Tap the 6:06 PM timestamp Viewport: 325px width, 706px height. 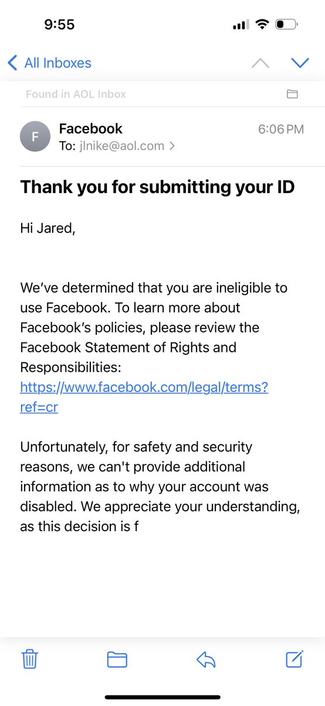point(281,129)
